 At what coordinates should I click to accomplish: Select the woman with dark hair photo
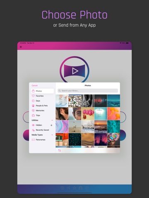[62, 114]
